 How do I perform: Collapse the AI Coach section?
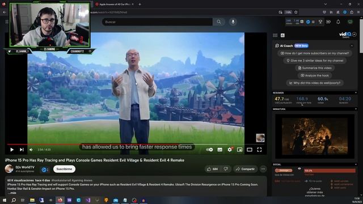coord(352,46)
